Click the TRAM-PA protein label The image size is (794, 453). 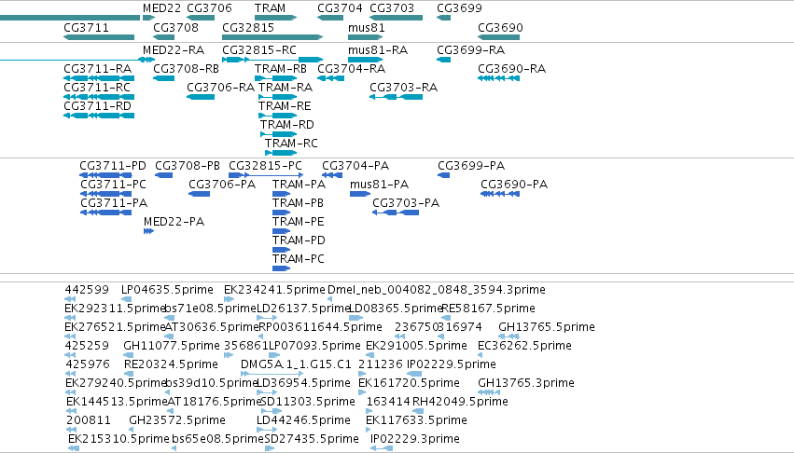[299, 185]
